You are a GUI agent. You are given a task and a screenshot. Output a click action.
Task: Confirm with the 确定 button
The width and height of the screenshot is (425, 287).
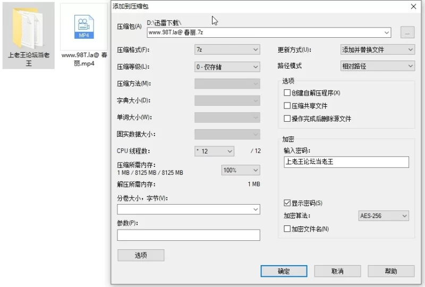click(284, 271)
